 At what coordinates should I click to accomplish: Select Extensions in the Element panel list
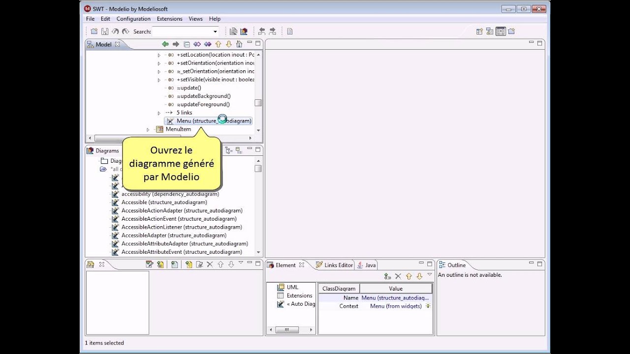(x=299, y=295)
